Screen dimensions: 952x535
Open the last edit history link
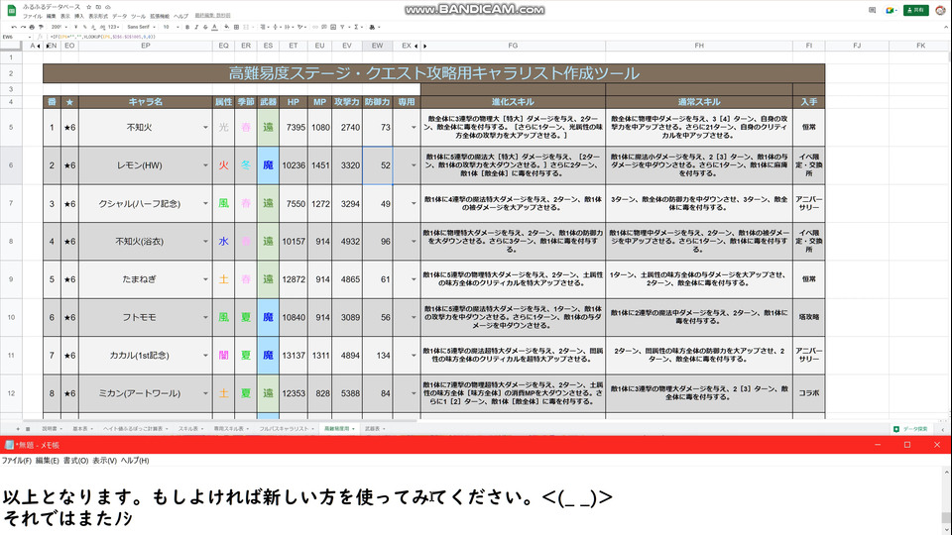(212, 16)
